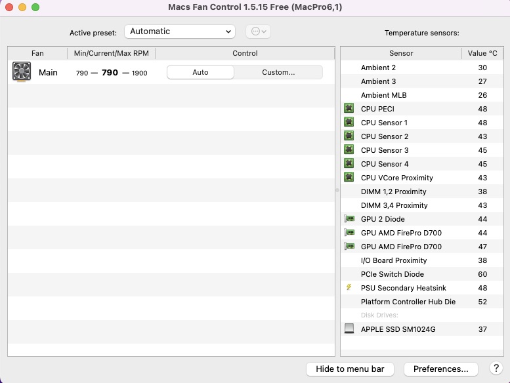This screenshot has width=510, height=383.
Task: Select the CPU Sensor 3 label
Action: [385, 150]
